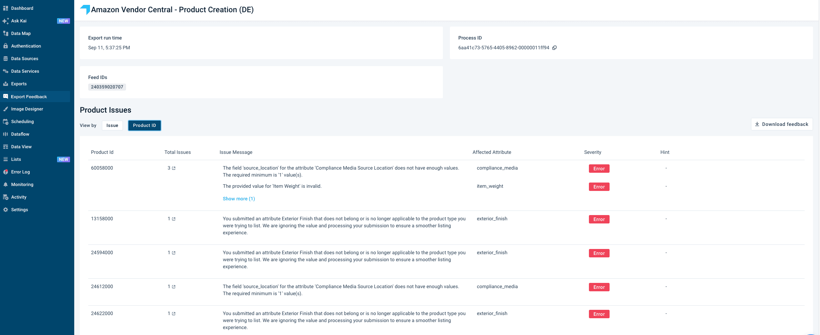Open Data Map menu item
This screenshot has width=820, height=335.
pos(21,34)
